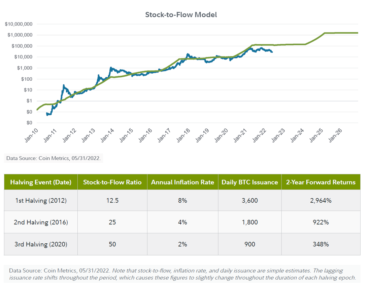Click the Halving Event (Date) column header

(x=41, y=182)
